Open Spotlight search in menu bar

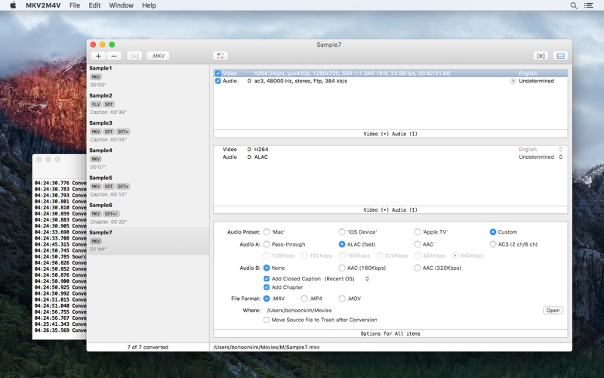pos(574,5)
